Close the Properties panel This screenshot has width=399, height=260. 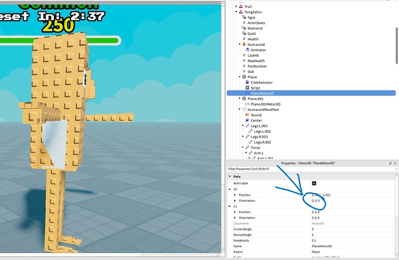click(x=395, y=163)
